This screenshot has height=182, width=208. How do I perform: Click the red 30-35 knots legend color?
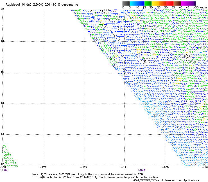pos(170,3)
